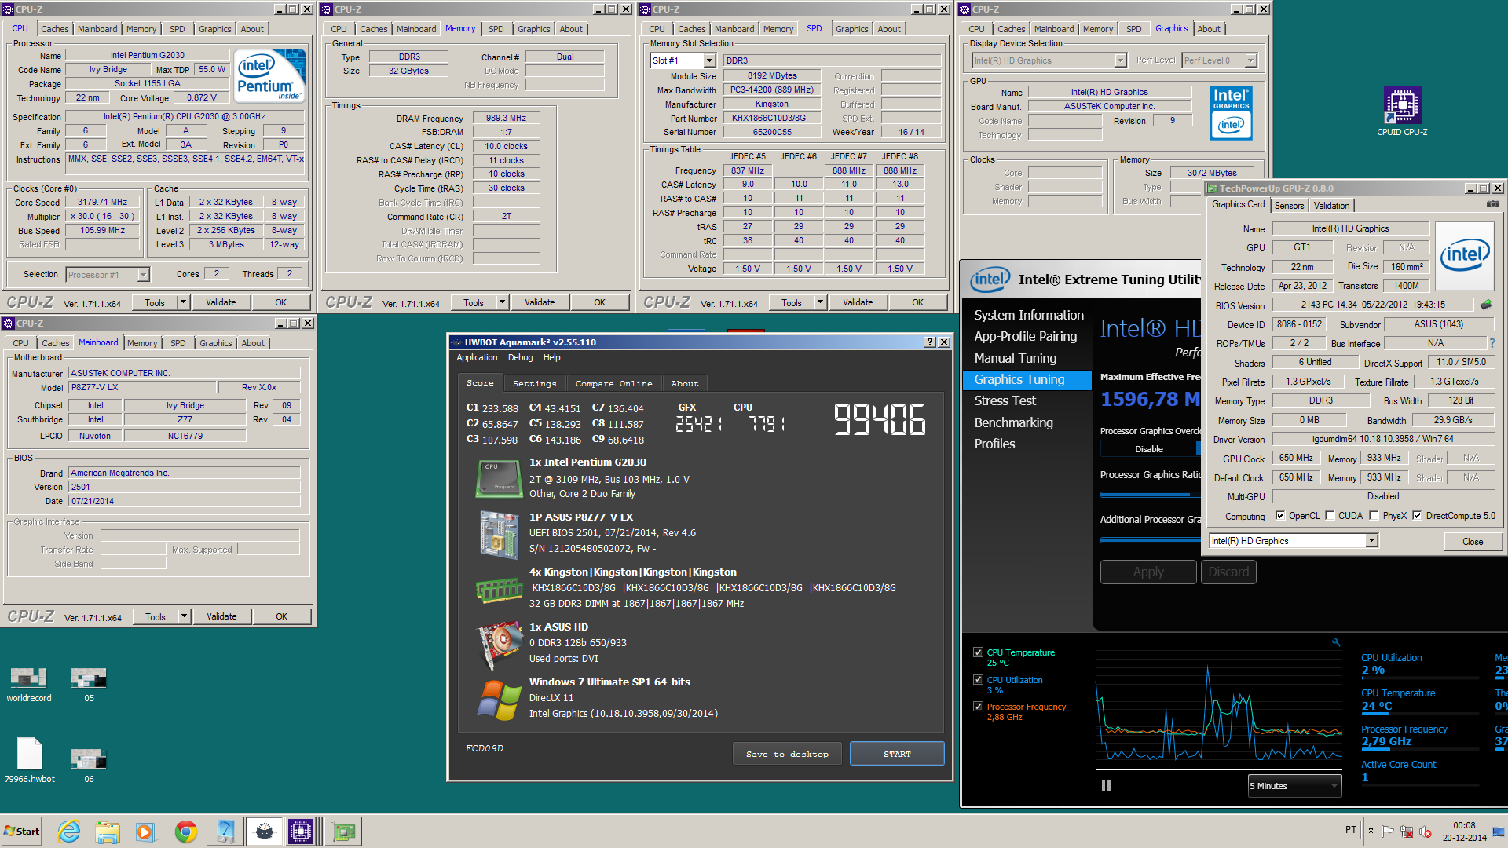Open Windows Media Player from the taskbar
Screen dimensions: 1508x848
(146, 832)
